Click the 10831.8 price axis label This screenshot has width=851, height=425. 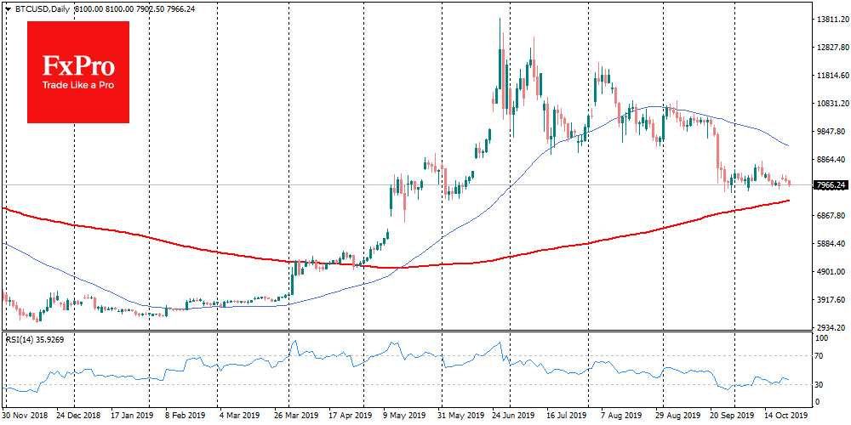coord(830,103)
